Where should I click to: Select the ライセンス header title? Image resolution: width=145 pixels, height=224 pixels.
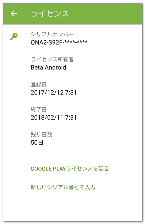[x=50, y=14]
